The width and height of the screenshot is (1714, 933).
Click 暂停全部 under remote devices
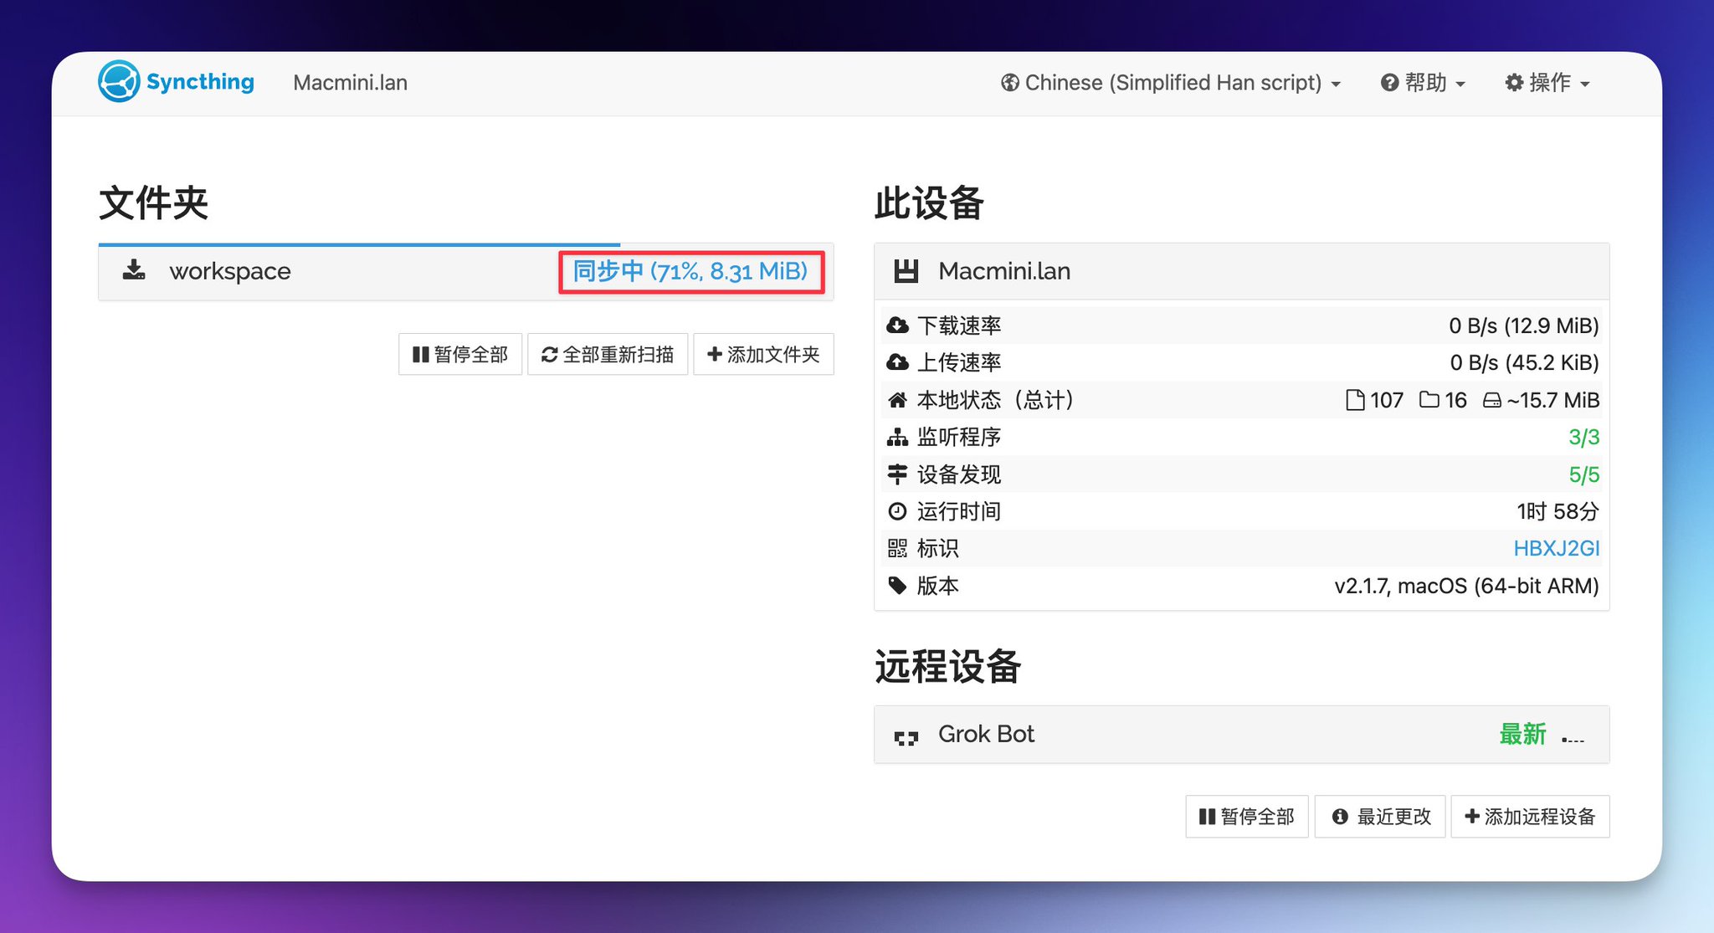pyautogui.click(x=1247, y=816)
